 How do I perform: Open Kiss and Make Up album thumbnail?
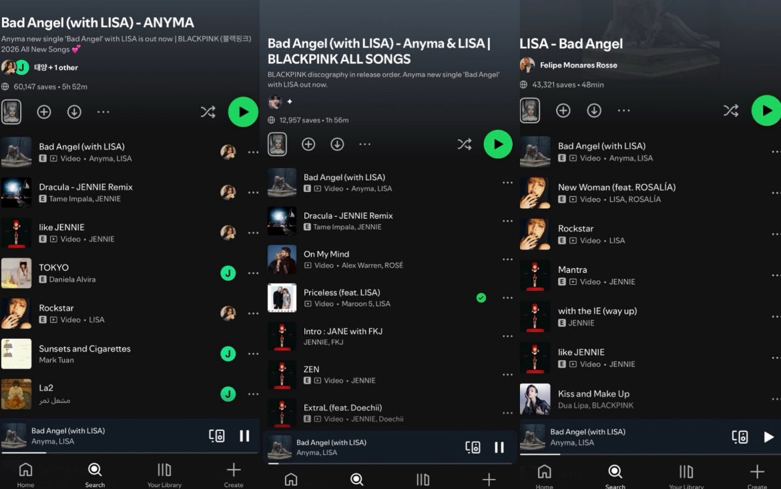coord(535,399)
